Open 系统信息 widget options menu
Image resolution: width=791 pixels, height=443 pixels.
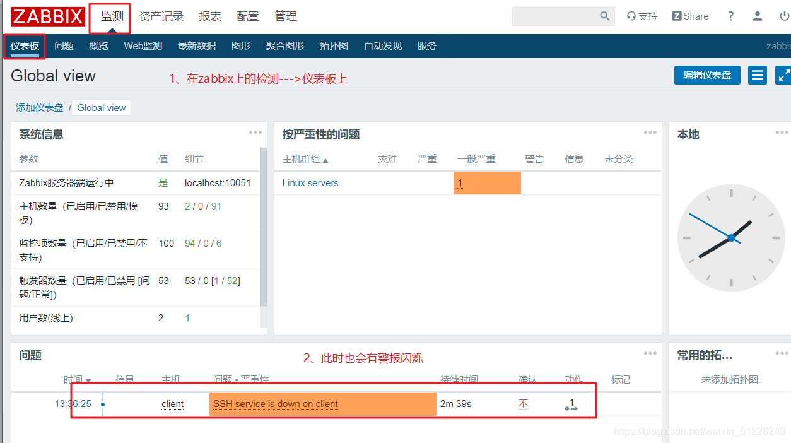click(255, 133)
